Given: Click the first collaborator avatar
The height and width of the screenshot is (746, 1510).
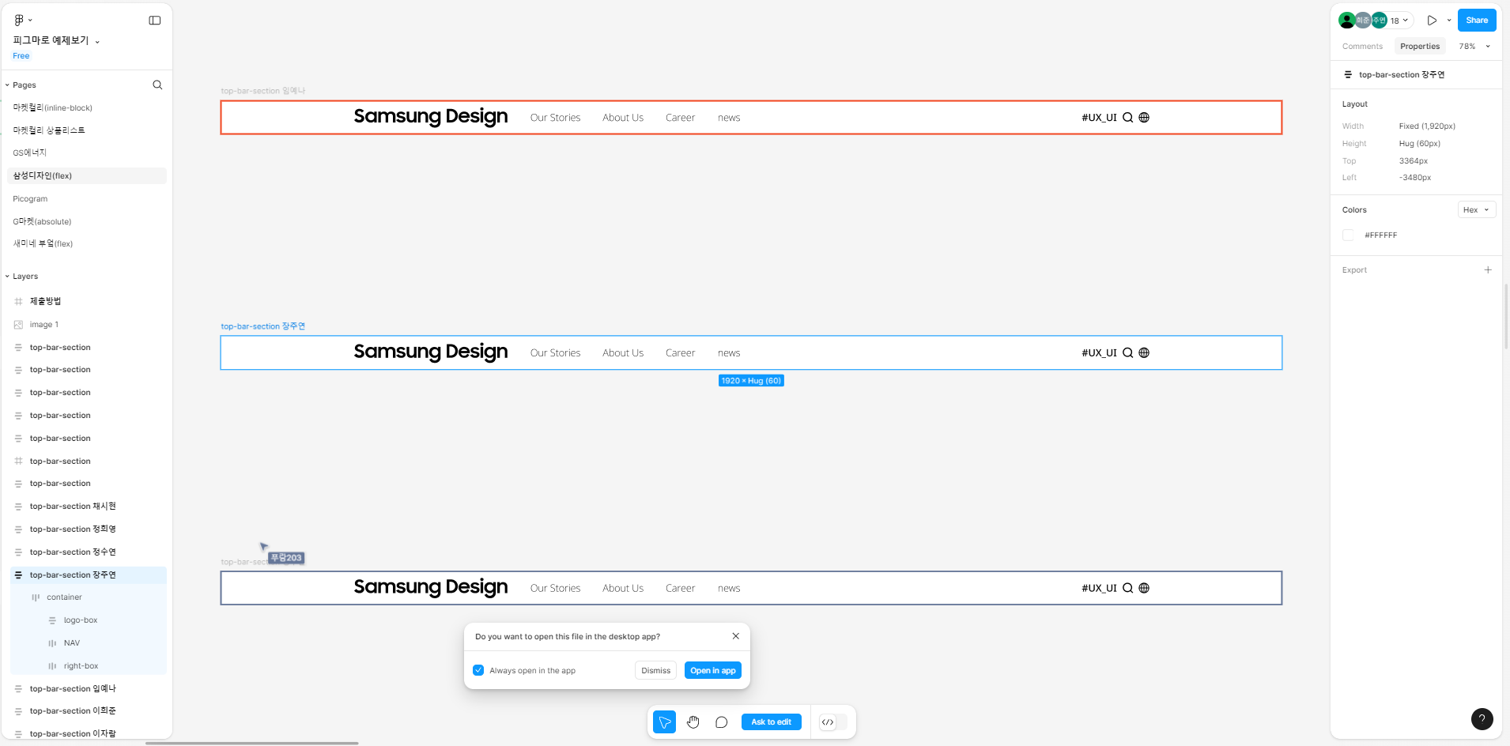Looking at the screenshot, I should [x=1346, y=21].
